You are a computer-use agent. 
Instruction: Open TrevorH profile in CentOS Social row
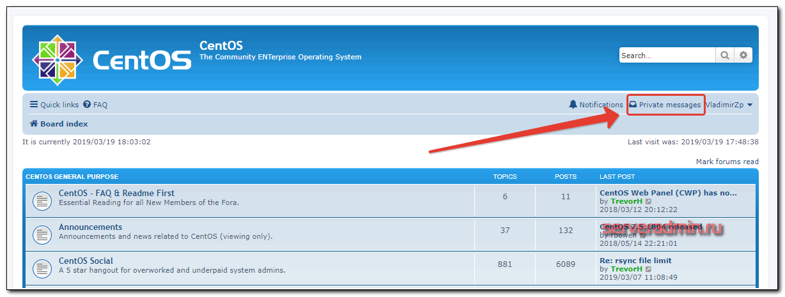coord(626,270)
